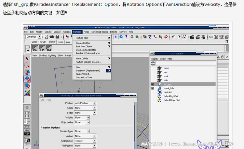Switch to the poly shelf tab
This screenshot has width=244, height=149.
click(x=68, y=42)
